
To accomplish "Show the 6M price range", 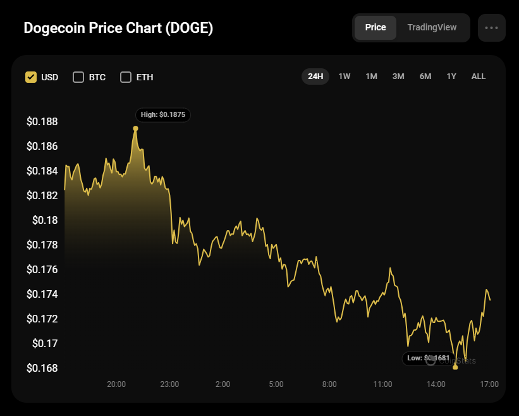I will click(425, 76).
